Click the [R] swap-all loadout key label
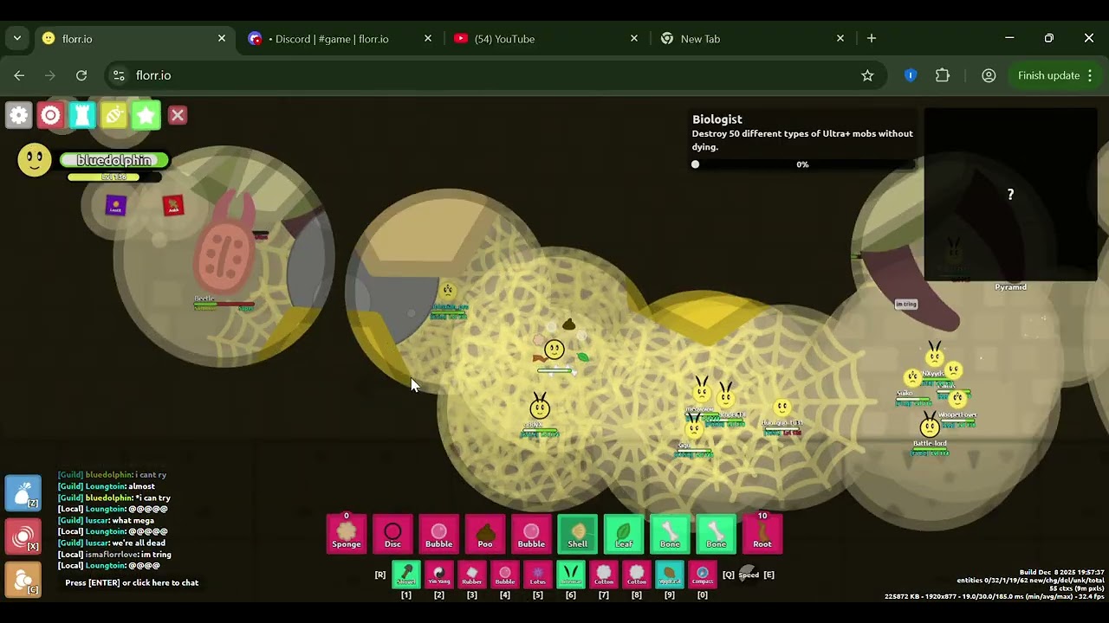Viewport: 1109px width, 623px height. point(379,575)
